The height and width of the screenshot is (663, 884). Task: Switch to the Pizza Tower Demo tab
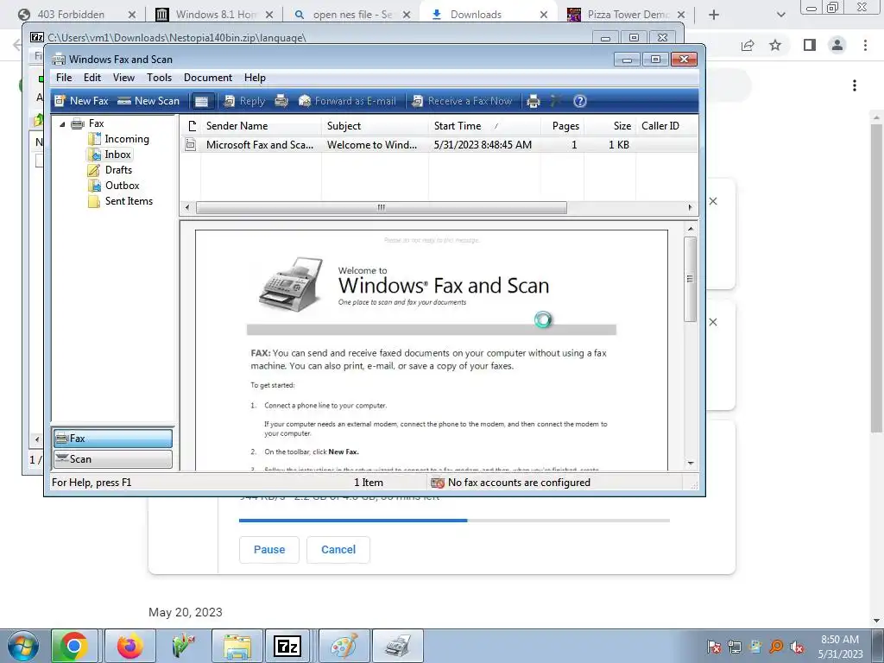[627, 15]
